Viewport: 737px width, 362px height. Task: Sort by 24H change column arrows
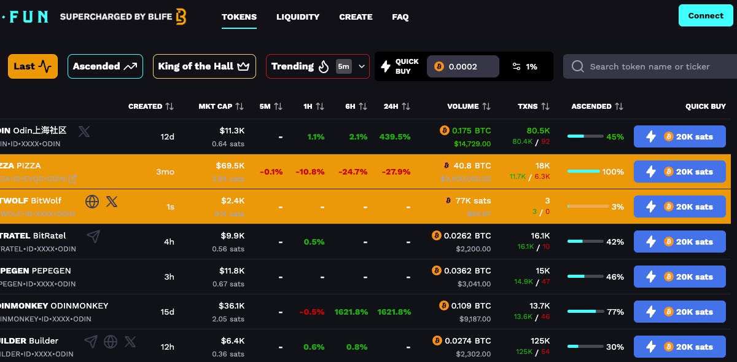point(406,106)
